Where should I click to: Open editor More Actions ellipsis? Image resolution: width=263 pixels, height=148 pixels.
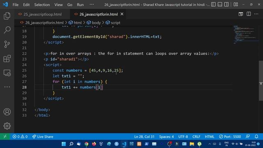click(x=256, y=14)
